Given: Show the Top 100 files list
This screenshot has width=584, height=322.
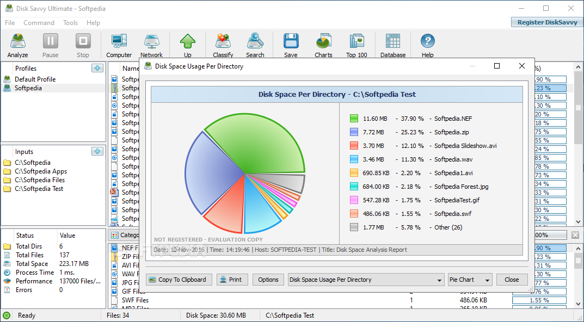Looking at the screenshot, I should tap(356, 45).
